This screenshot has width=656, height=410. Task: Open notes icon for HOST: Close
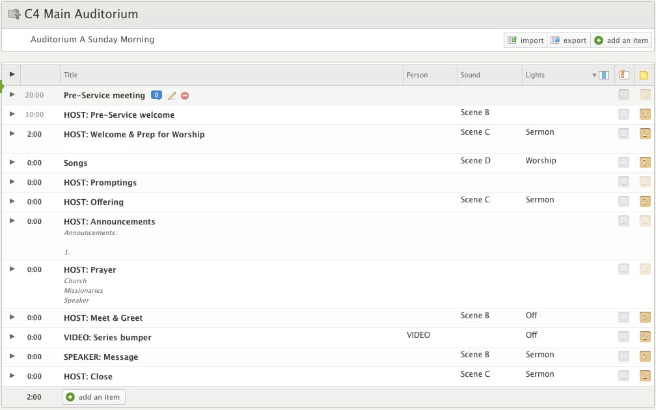(x=645, y=376)
